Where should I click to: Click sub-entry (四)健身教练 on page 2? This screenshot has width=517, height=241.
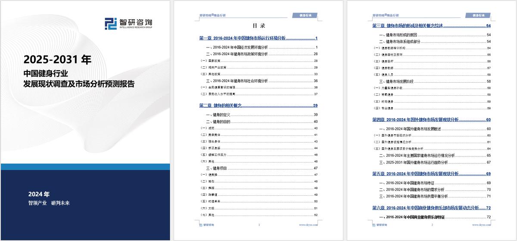click(x=432, y=68)
